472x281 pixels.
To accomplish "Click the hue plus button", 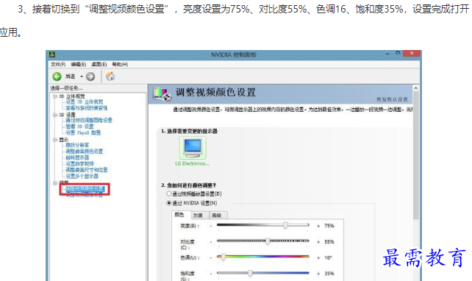I will [x=318, y=257].
